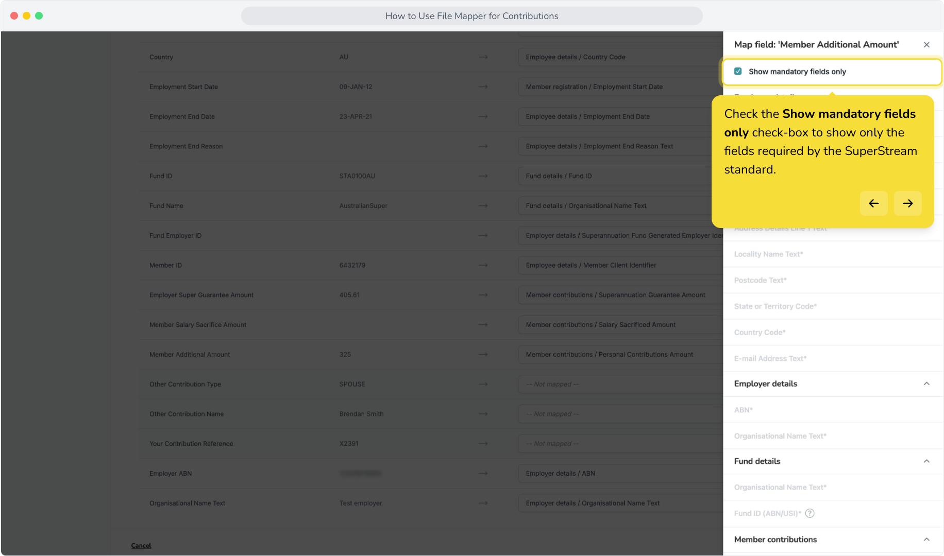The width and height of the screenshot is (944, 556).
Task: Open help icon next to Fund ID (ABN/USI)
Action: tap(810, 513)
